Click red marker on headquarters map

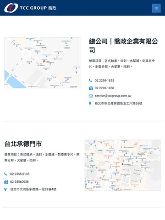point(44,61)
